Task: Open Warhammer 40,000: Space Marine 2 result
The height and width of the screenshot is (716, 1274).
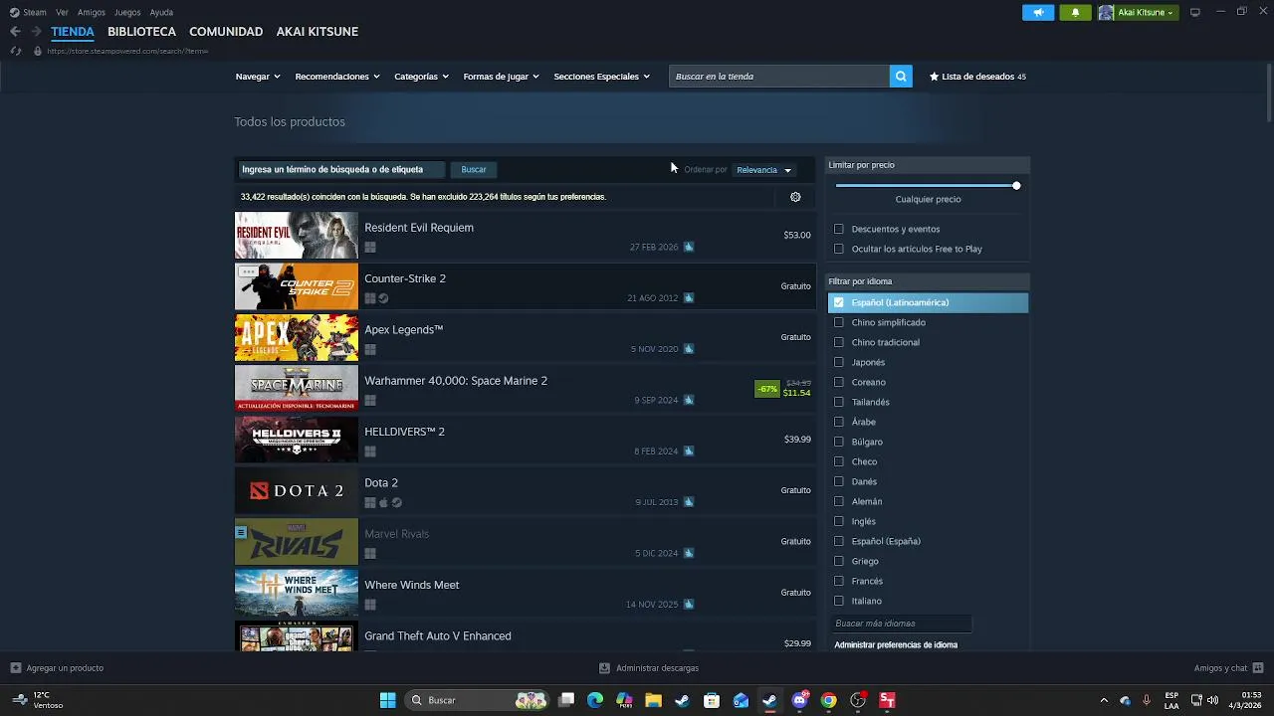Action: click(526, 388)
